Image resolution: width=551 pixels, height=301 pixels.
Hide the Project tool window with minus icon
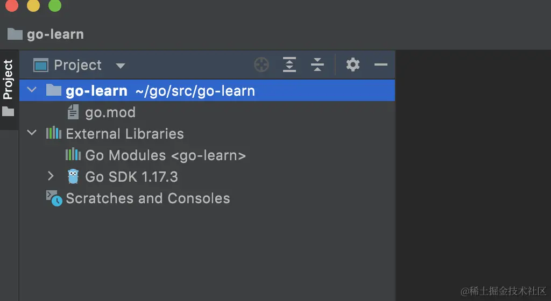click(x=381, y=65)
